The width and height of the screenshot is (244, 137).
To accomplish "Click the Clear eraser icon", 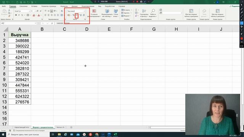I will coord(136,16).
